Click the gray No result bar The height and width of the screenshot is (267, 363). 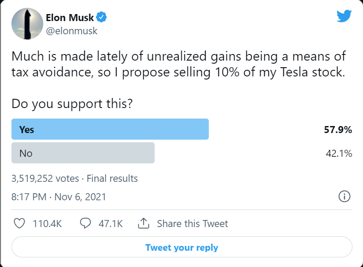[83, 153]
